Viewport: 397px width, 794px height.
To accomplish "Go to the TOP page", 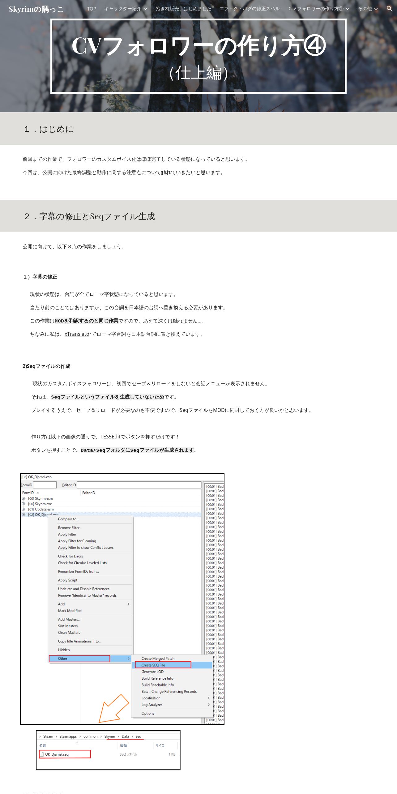I will 92,9.
